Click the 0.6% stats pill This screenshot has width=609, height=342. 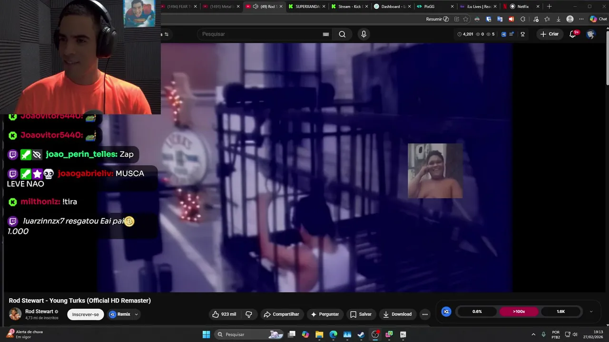(x=477, y=312)
